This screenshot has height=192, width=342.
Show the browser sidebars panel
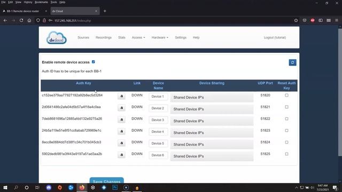pyautogui.click(x=321, y=20)
